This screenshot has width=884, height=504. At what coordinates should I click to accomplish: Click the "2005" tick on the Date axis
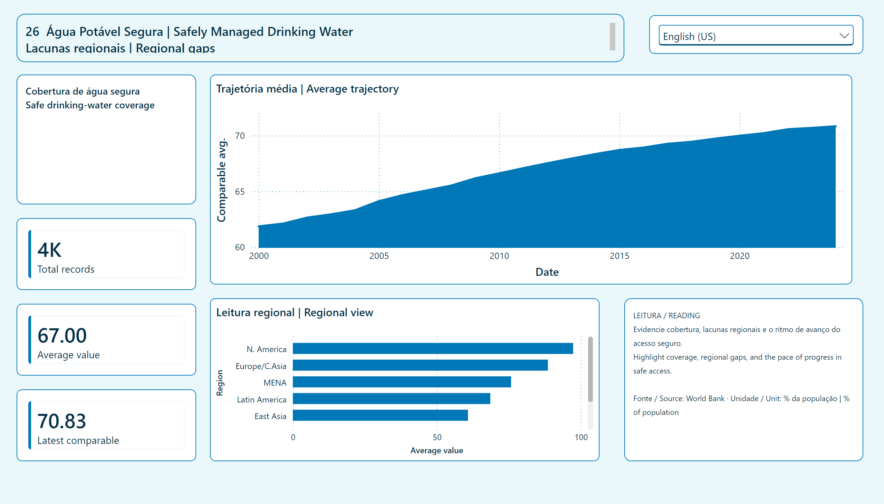379,256
